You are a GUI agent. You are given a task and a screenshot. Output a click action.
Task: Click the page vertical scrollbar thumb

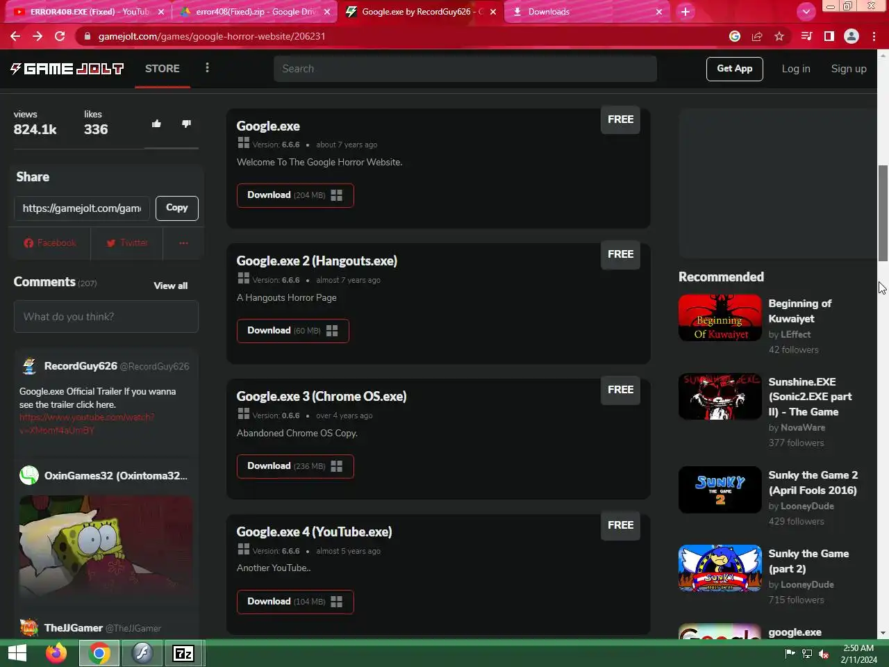pos(883,213)
